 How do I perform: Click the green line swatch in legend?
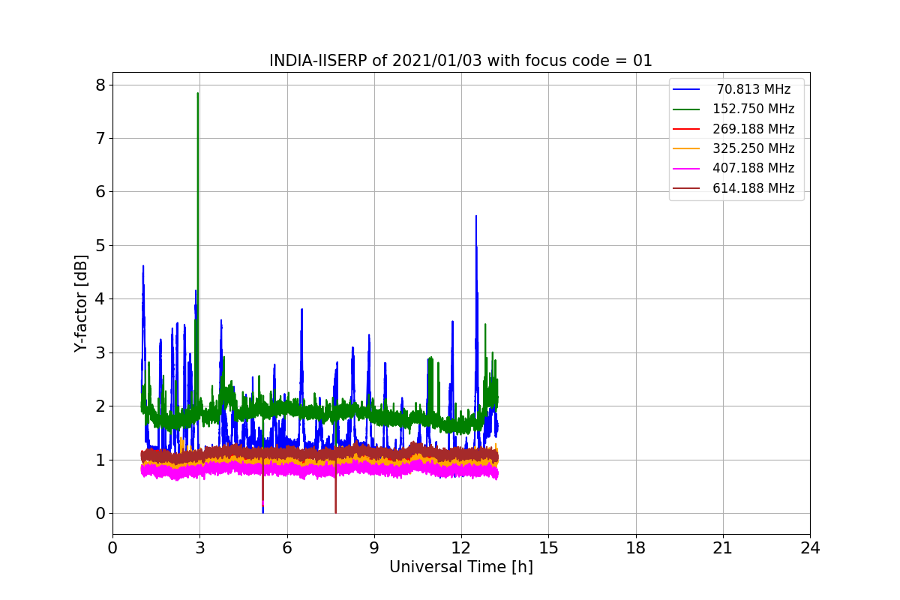point(686,109)
